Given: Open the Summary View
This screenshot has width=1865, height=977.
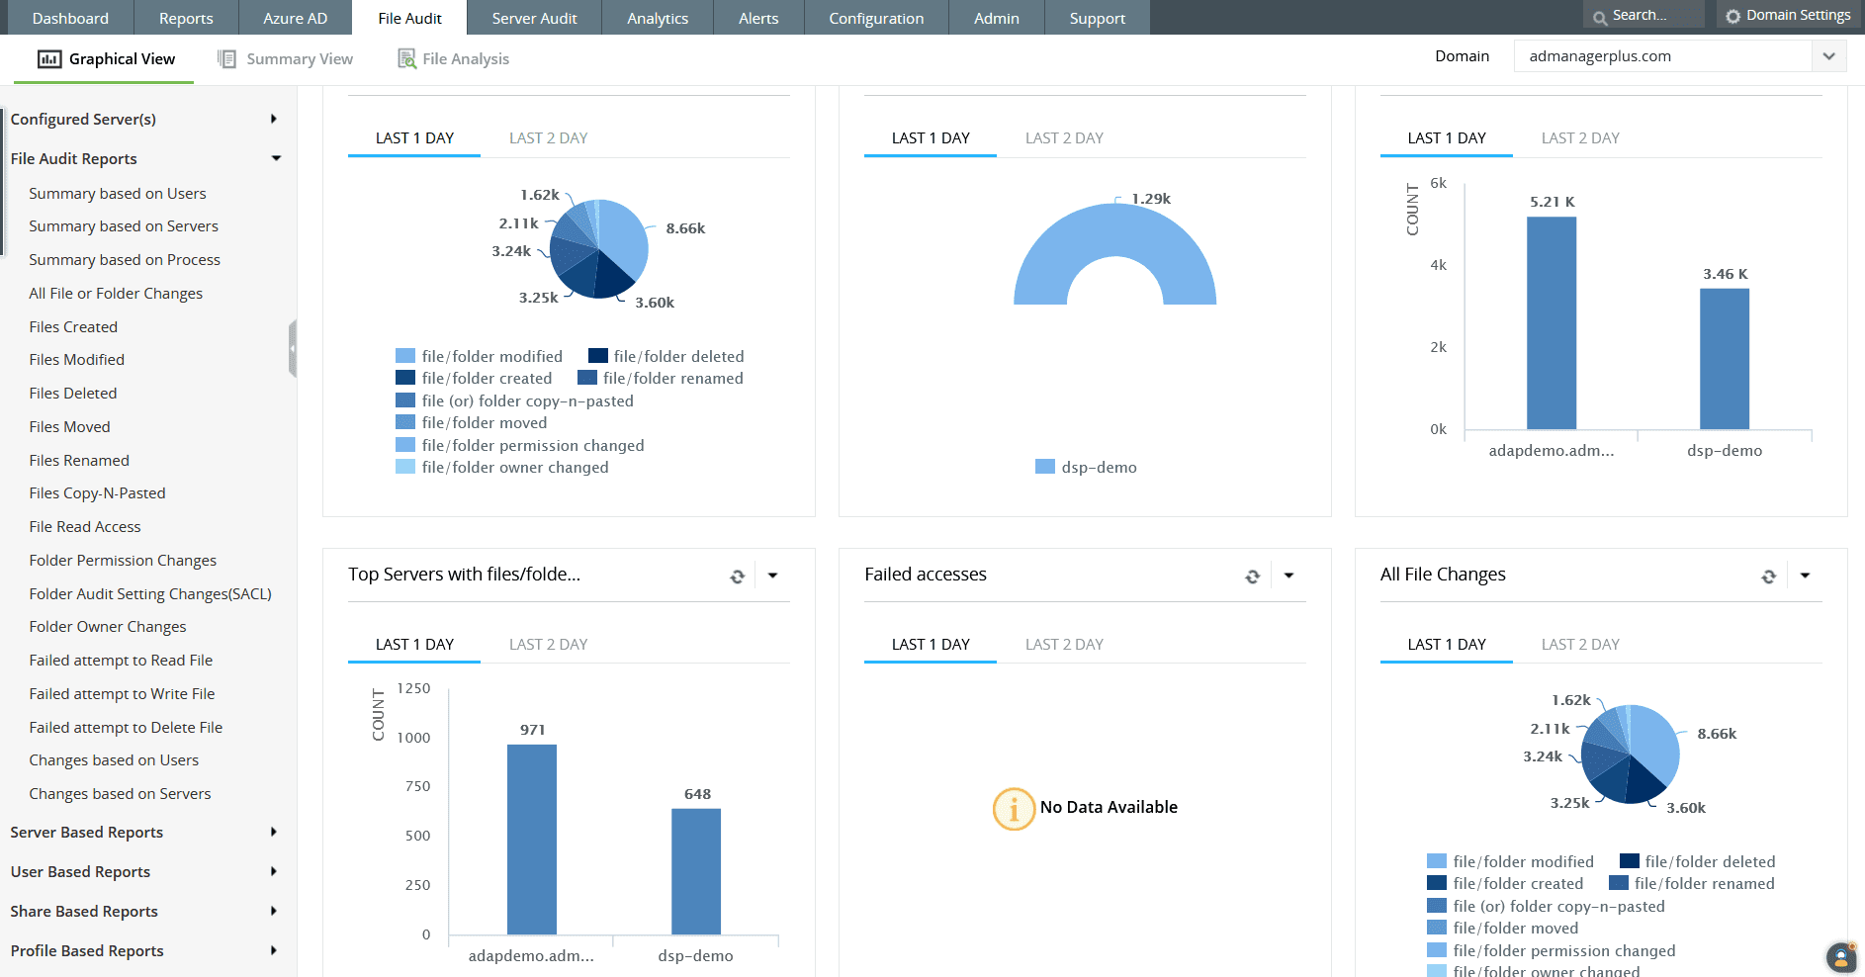Looking at the screenshot, I should coord(298,58).
